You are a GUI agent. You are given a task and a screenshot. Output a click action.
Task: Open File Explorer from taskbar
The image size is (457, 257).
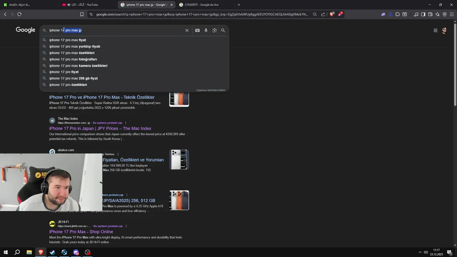pos(29,252)
